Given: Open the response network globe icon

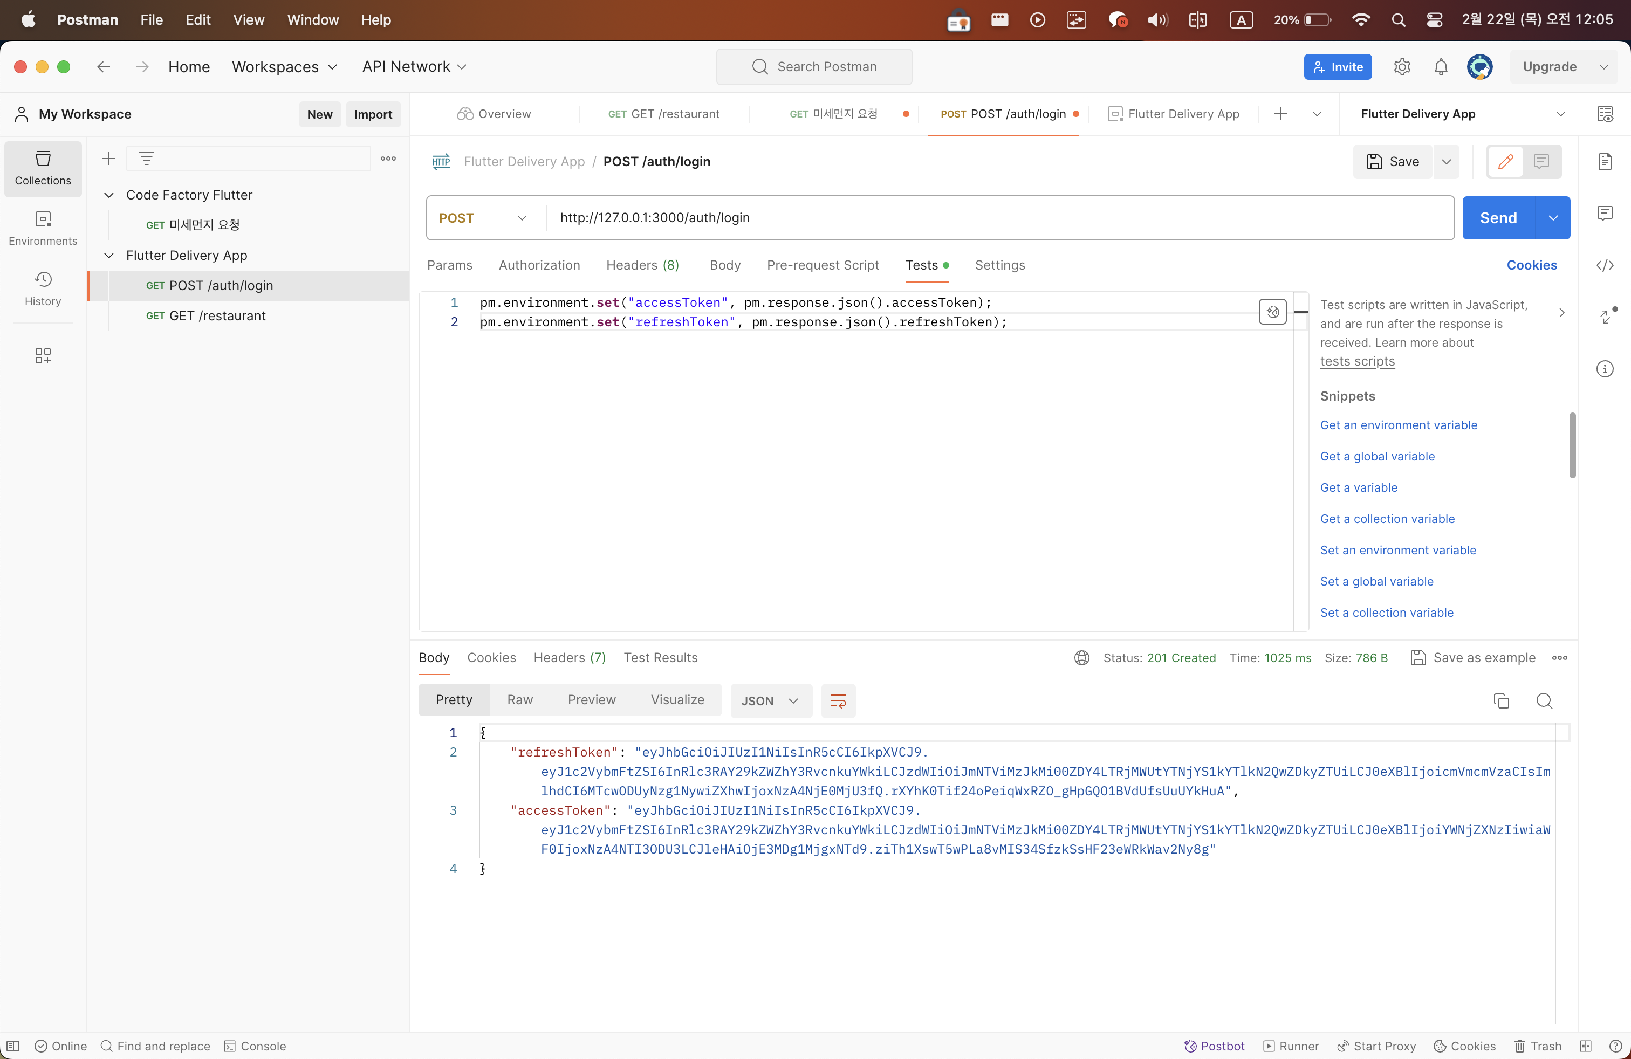Looking at the screenshot, I should [1082, 658].
